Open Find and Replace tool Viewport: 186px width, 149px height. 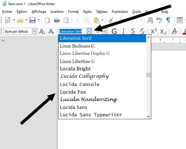(150, 20)
